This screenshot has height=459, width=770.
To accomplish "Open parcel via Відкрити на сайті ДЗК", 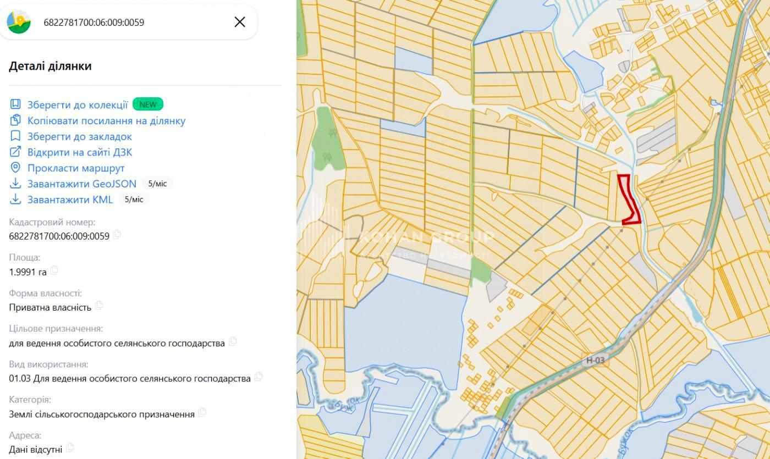I will coord(80,152).
